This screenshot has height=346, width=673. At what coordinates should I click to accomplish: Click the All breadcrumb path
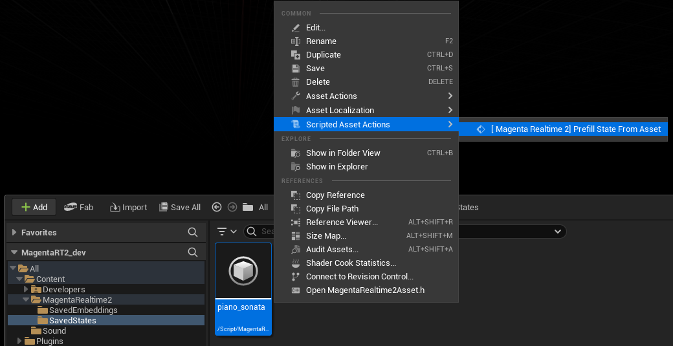(263, 208)
